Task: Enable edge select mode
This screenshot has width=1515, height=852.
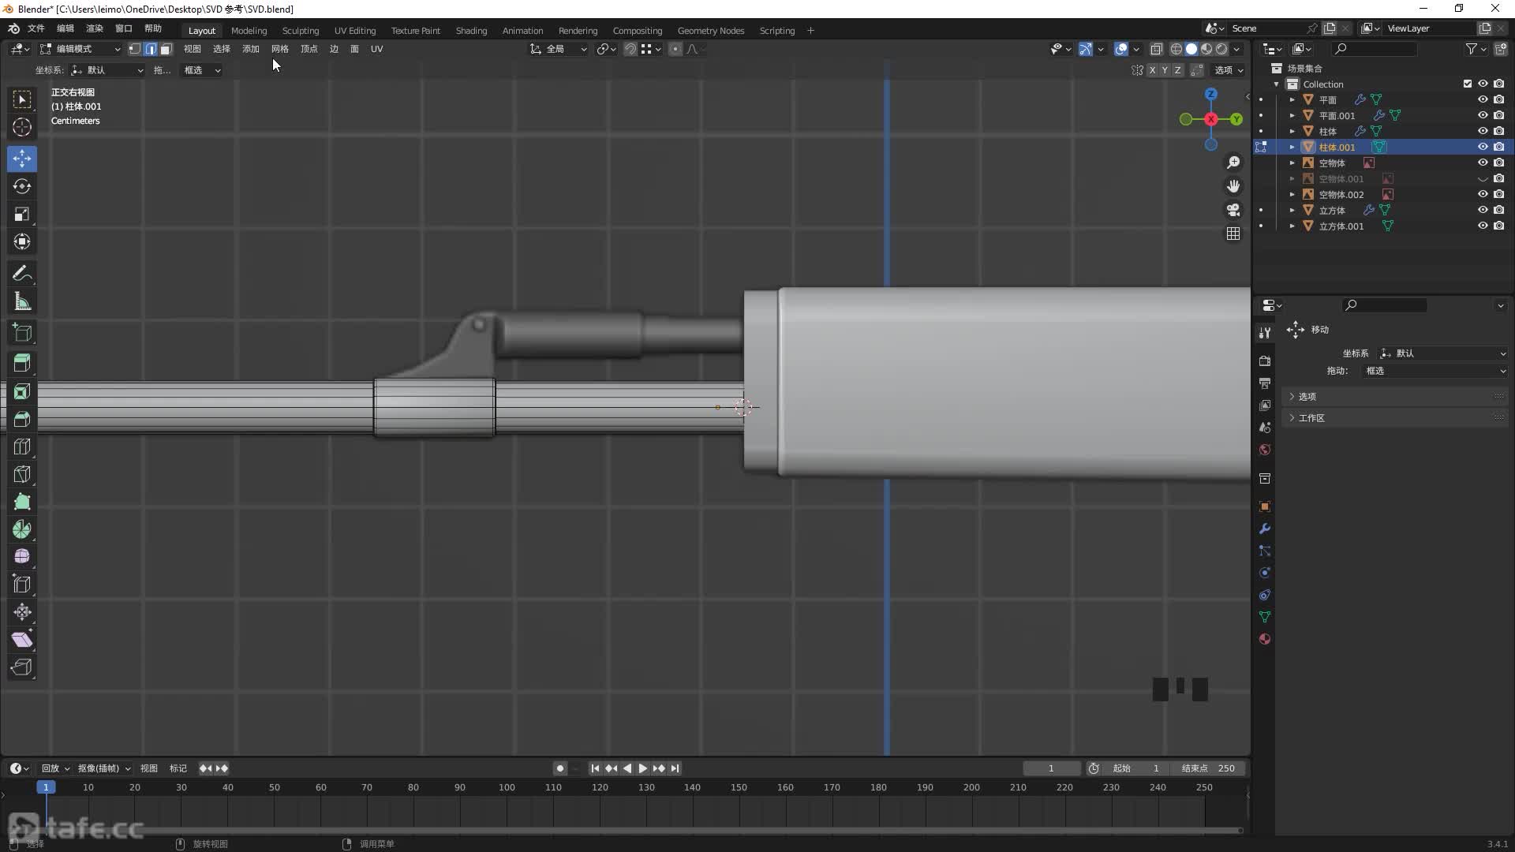Action: point(150,49)
